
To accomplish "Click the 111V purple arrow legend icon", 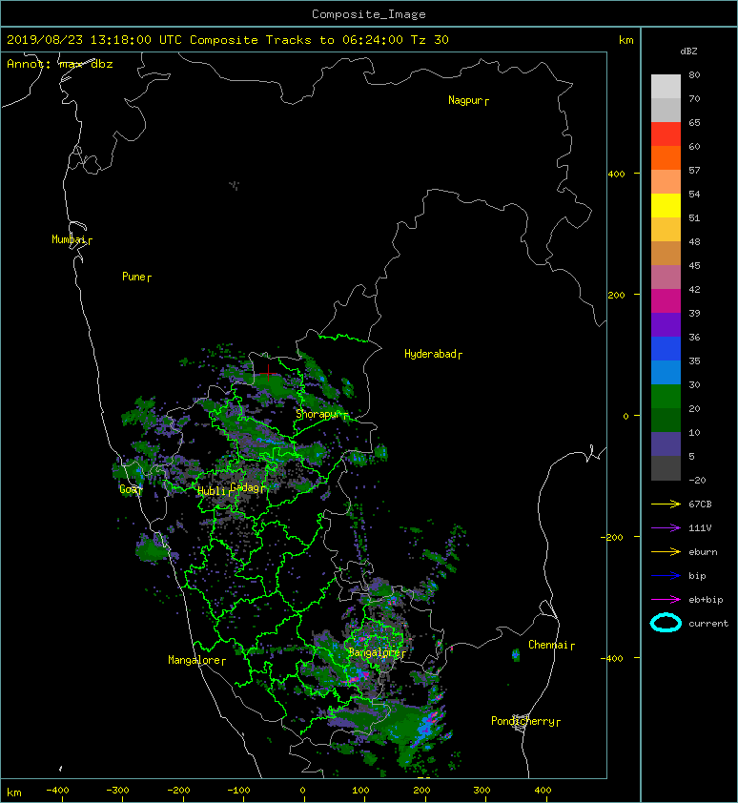I will (666, 528).
